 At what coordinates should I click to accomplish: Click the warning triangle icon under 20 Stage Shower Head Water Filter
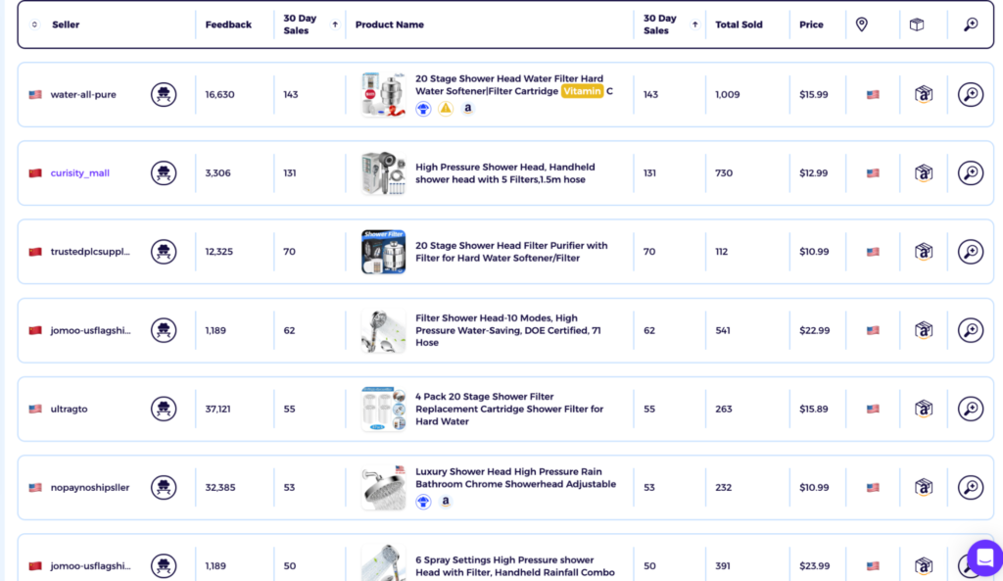point(446,109)
